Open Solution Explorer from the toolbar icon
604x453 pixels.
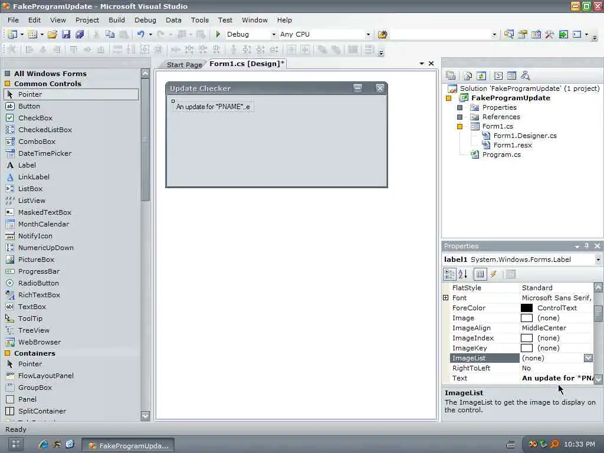tap(508, 34)
